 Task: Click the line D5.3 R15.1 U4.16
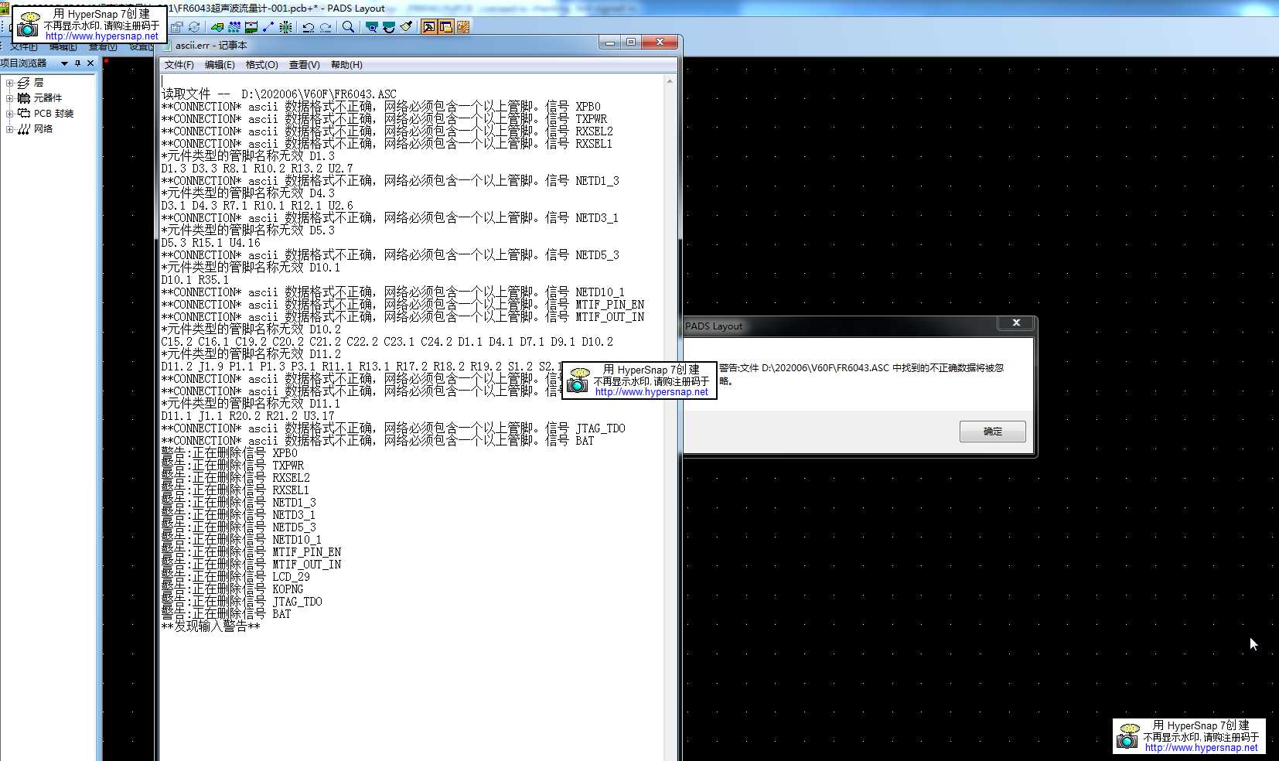pyautogui.click(x=211, y=243)
